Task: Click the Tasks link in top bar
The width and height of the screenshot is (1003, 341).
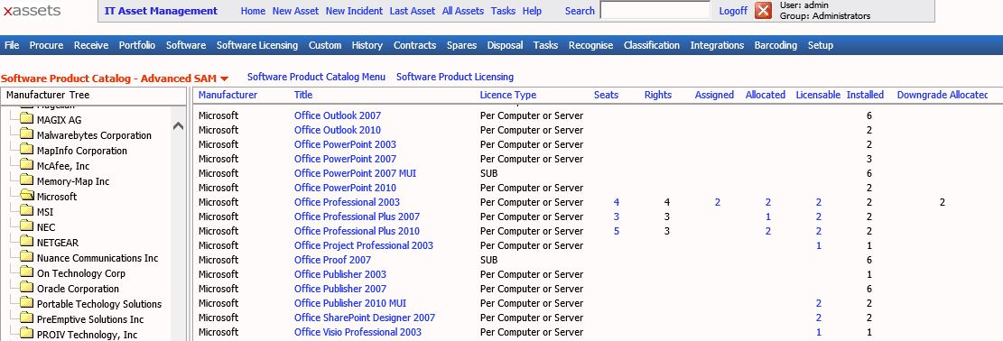Action: pyautogui.click(x=503, y=11)
